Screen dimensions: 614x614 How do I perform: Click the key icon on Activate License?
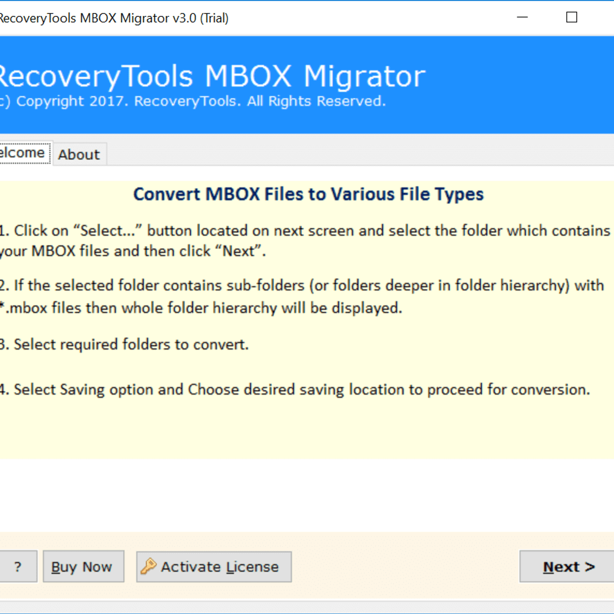148,566
